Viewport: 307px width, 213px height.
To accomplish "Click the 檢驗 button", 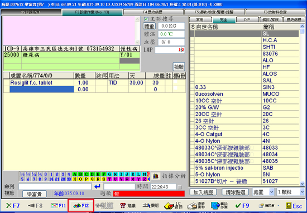I will click(179, 67).
